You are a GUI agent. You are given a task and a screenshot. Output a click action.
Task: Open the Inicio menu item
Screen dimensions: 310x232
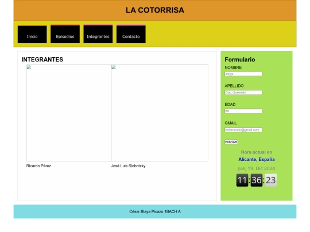coord(32,34)
